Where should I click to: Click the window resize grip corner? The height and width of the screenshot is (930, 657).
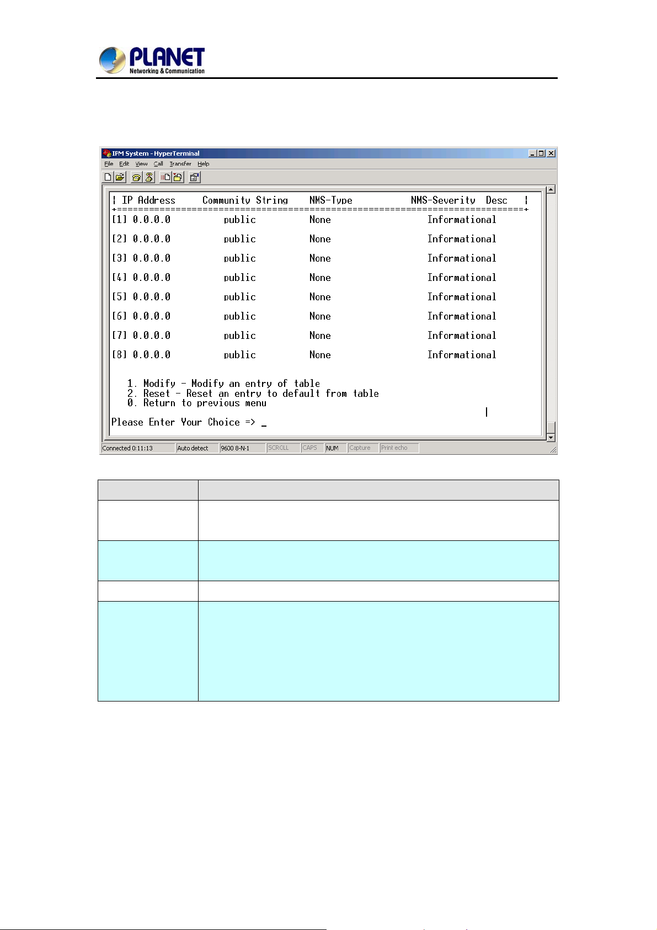coord(553,450)
